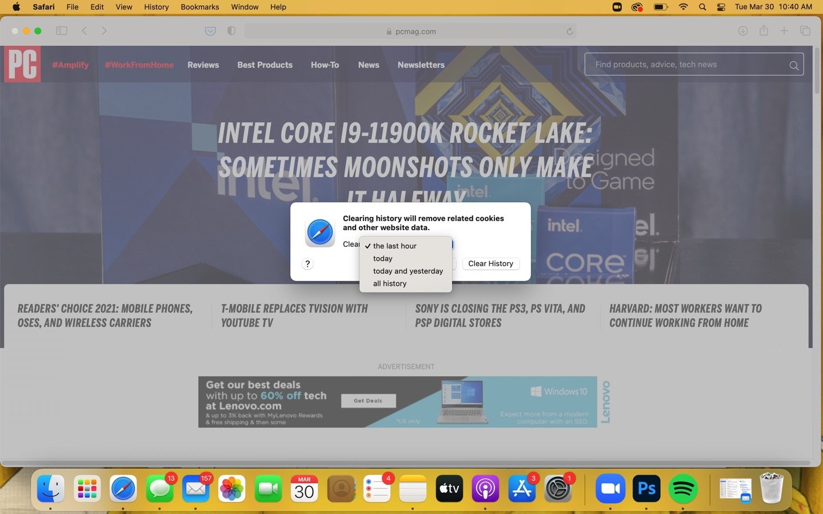Open the Reviews link on PCMag
The image size is (823, 514).
(x=203, y=65)
